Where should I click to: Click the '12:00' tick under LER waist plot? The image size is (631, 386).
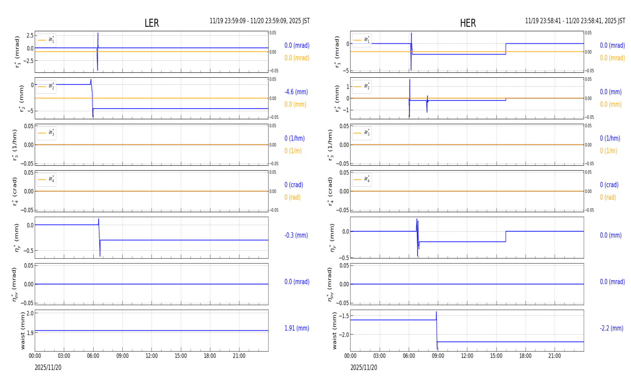(151, 356)
